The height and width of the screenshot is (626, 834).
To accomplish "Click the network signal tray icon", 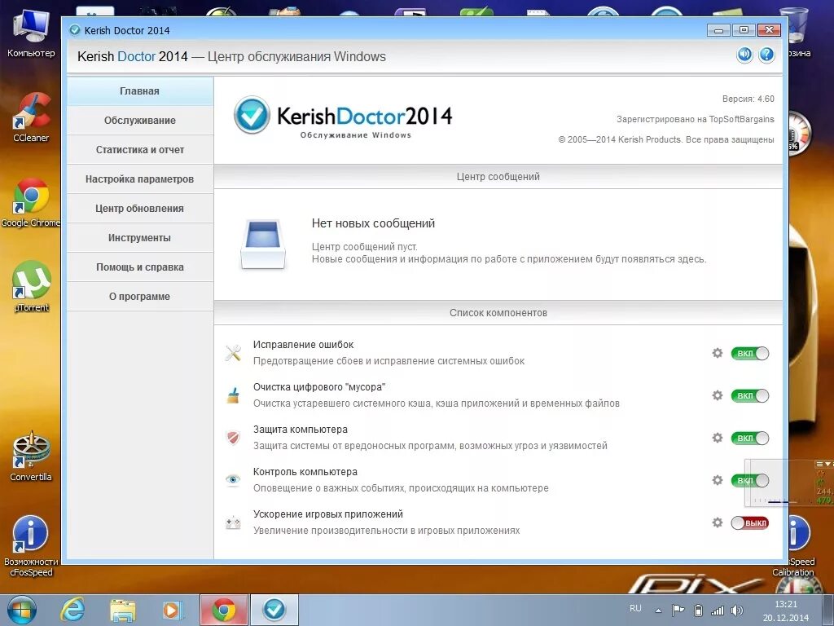I will (717, 610).
